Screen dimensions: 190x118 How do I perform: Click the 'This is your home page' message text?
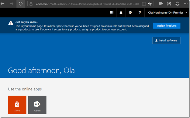coord(82,28)
